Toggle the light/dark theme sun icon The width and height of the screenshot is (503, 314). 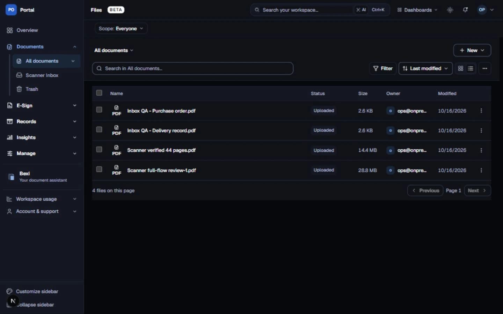click(x=450, y=10)
